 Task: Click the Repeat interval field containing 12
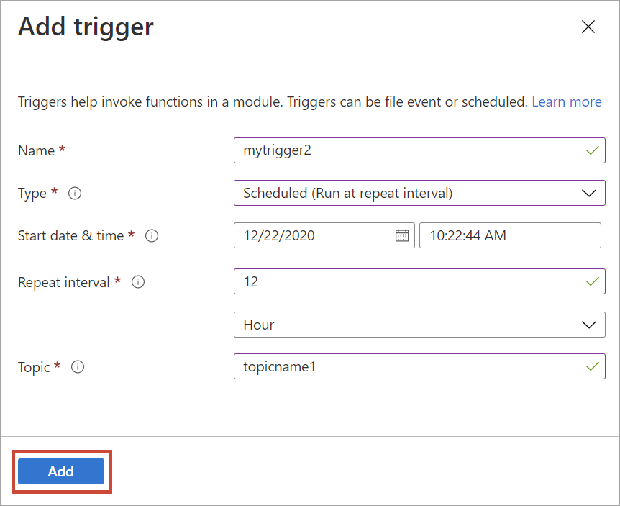click(419, 281)
